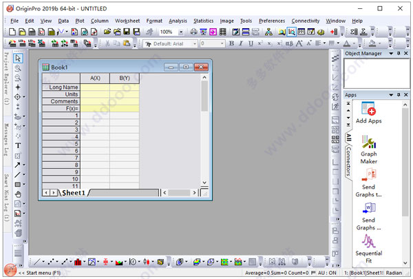413x279 pixels.
Task: Open the Default: Arial font dropdown
Action: point(195,43)
